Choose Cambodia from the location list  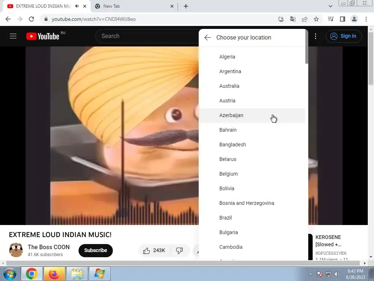pos(252,247)
